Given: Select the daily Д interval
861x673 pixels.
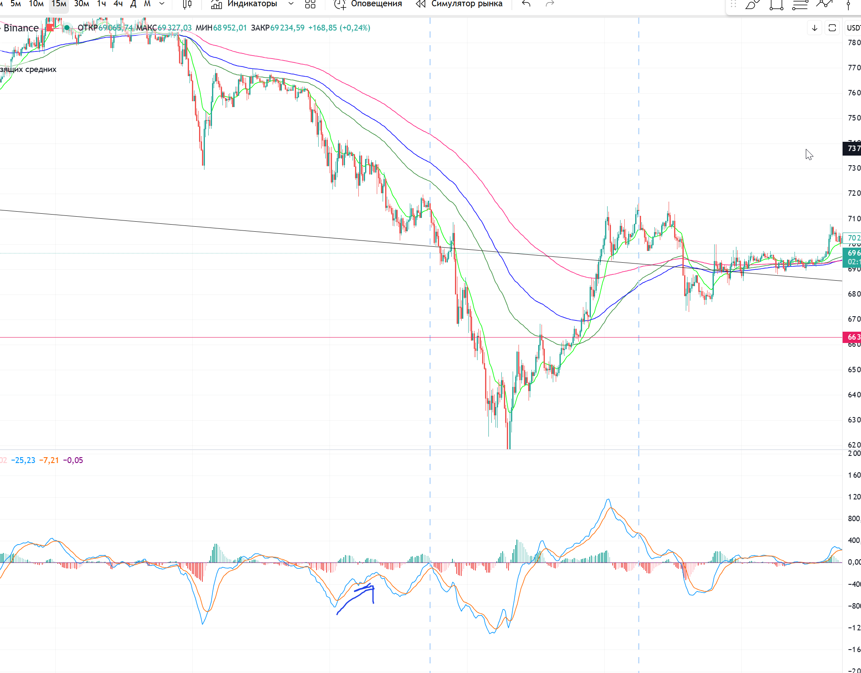Looking at the screenshot, I should tap(133, 4).
